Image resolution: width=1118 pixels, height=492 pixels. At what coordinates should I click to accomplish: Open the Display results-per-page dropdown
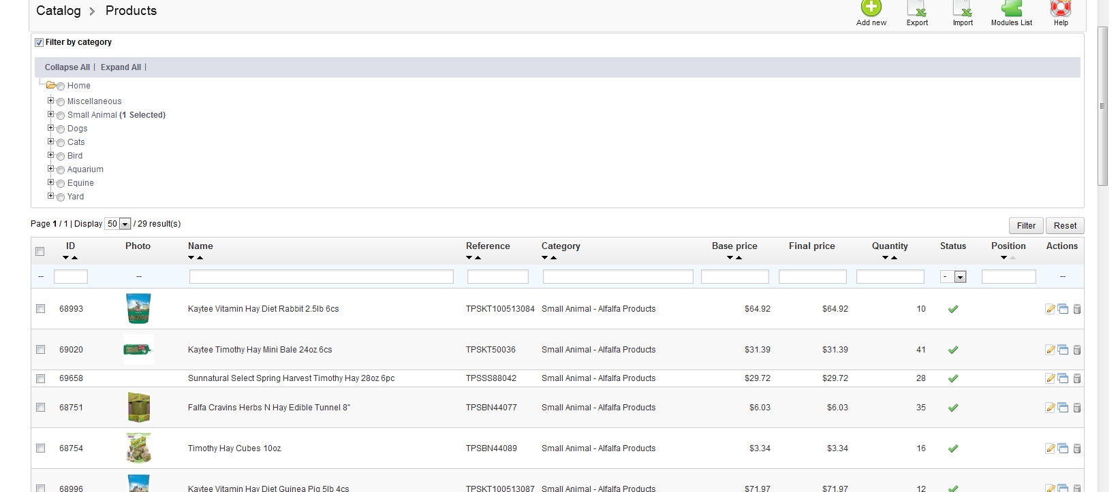coord(117,224)
